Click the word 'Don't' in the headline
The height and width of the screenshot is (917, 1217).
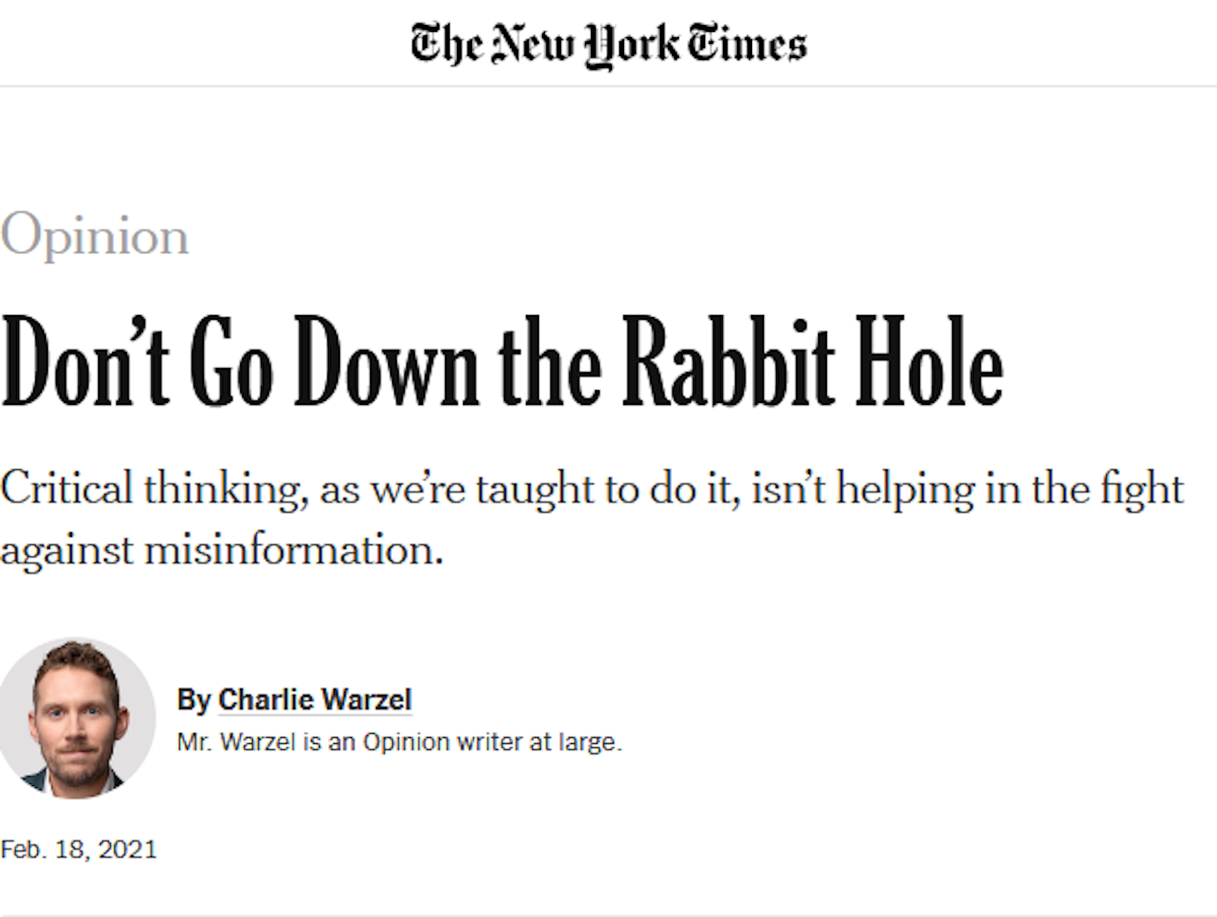tap(85, 362)
